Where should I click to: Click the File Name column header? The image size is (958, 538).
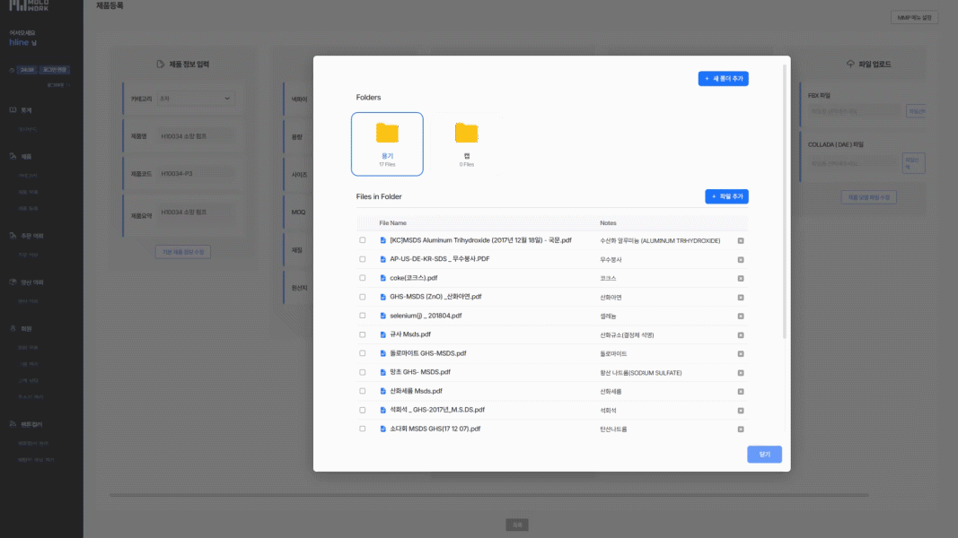pos(392,222)
